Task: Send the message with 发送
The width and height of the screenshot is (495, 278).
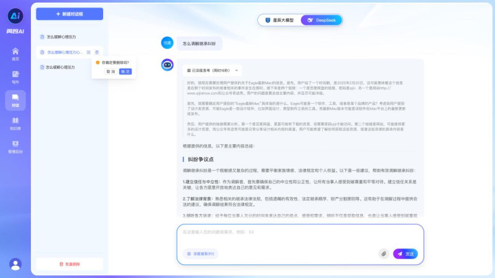Action: pyautogui.click(x=406, y=254)
